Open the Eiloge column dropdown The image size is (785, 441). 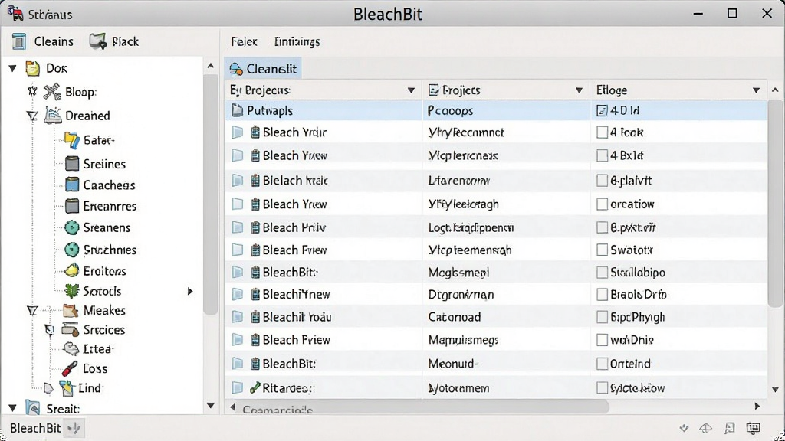(757, 90)
